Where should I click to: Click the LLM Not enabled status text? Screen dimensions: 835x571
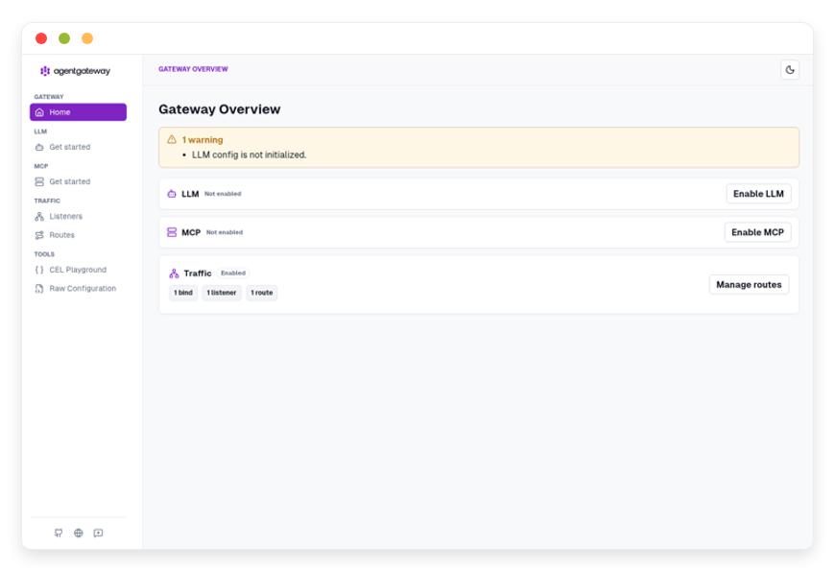click(x=223, y=194)
